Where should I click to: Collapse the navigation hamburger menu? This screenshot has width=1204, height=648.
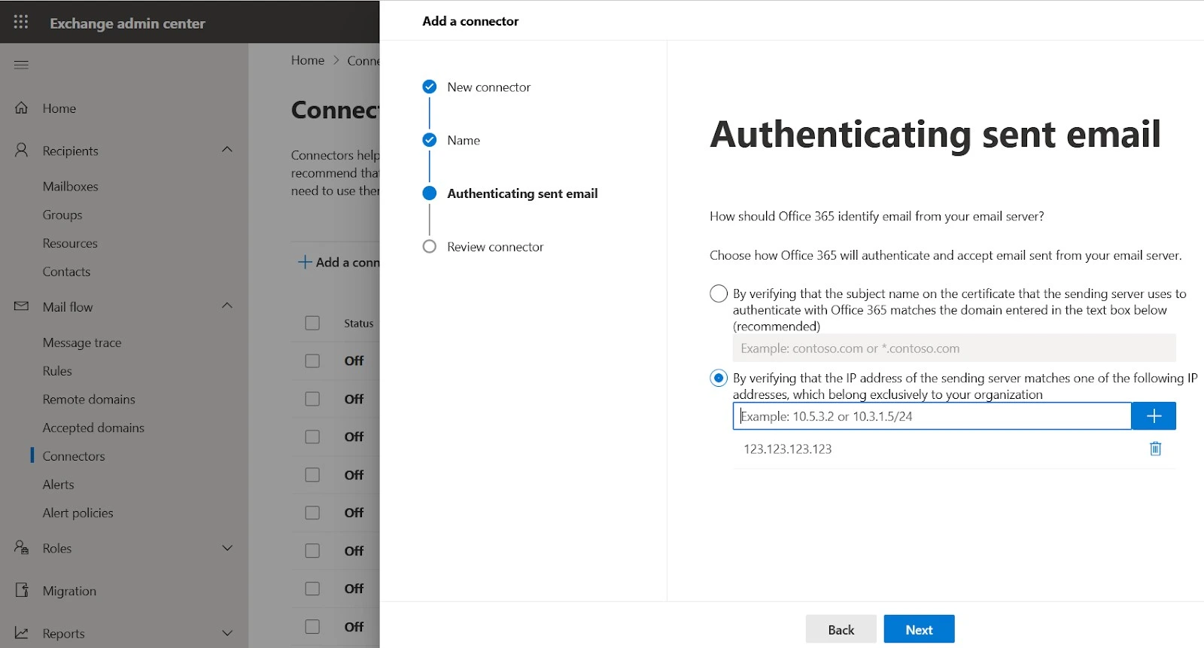coord(21,65)
